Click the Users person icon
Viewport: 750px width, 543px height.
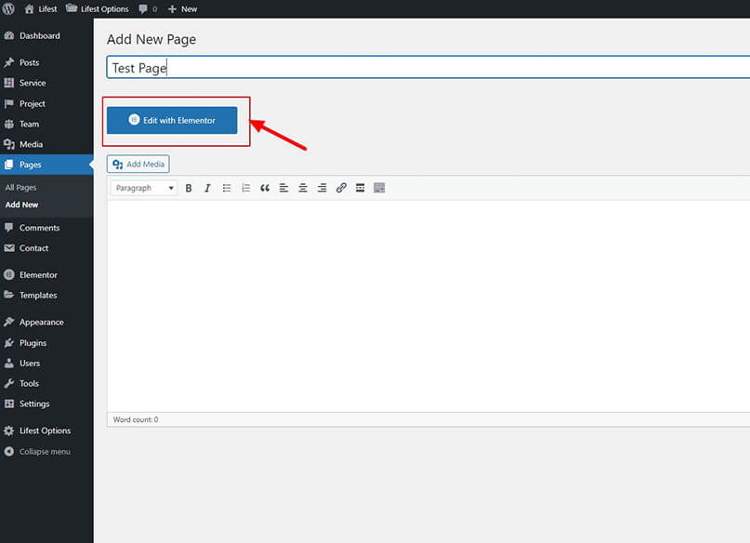(x=9, y=364)
